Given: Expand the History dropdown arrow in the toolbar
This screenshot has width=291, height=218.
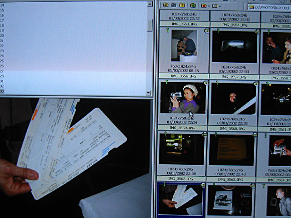Looking at the screenshot, I should (220, 6).
